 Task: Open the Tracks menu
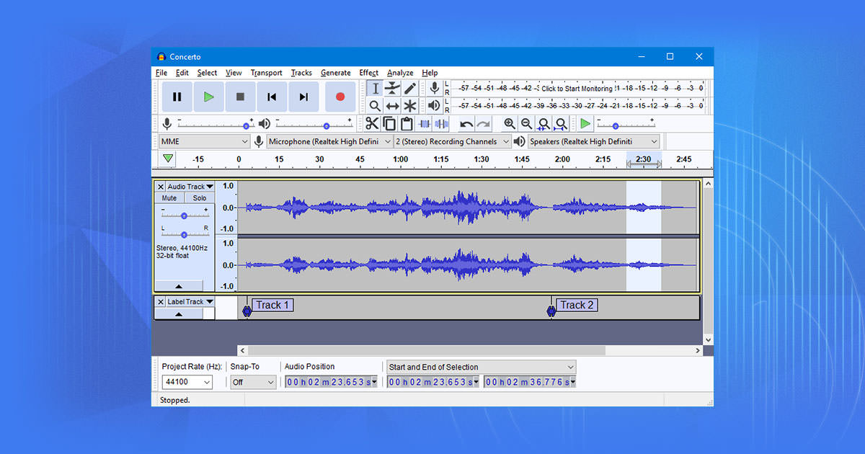click(301, 73)
